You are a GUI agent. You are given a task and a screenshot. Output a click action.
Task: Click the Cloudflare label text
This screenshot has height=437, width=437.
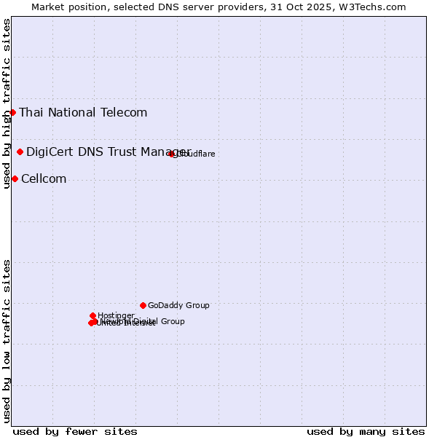coord(197,154)
